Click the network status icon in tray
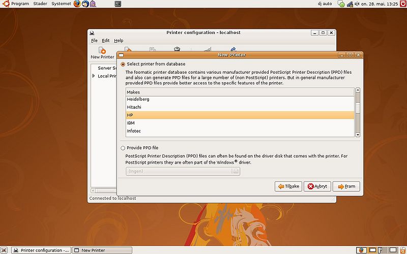The width and height of the screenshot is (407, 254). coord(350,4)
